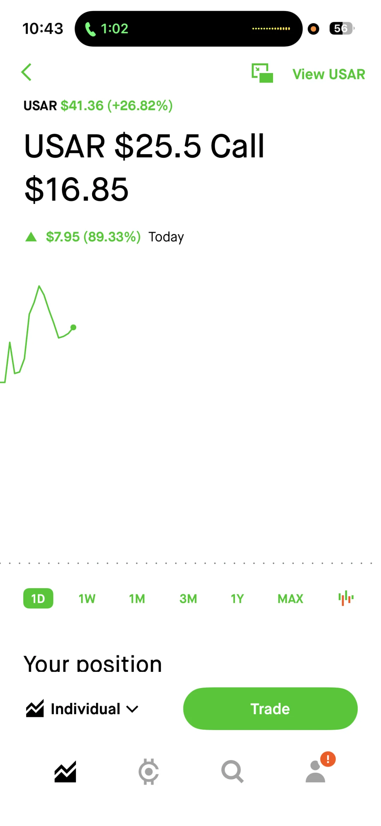Screen dimensions: 381x826
Task: Tap the current price dot on chart
Action: click(x=73, y=327)
